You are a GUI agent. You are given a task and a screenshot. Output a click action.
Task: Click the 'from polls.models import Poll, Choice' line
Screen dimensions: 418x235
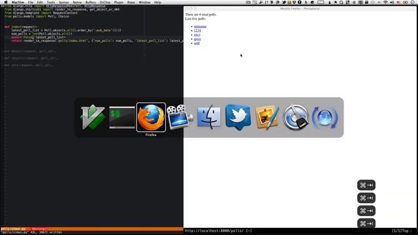click(37, 16)
